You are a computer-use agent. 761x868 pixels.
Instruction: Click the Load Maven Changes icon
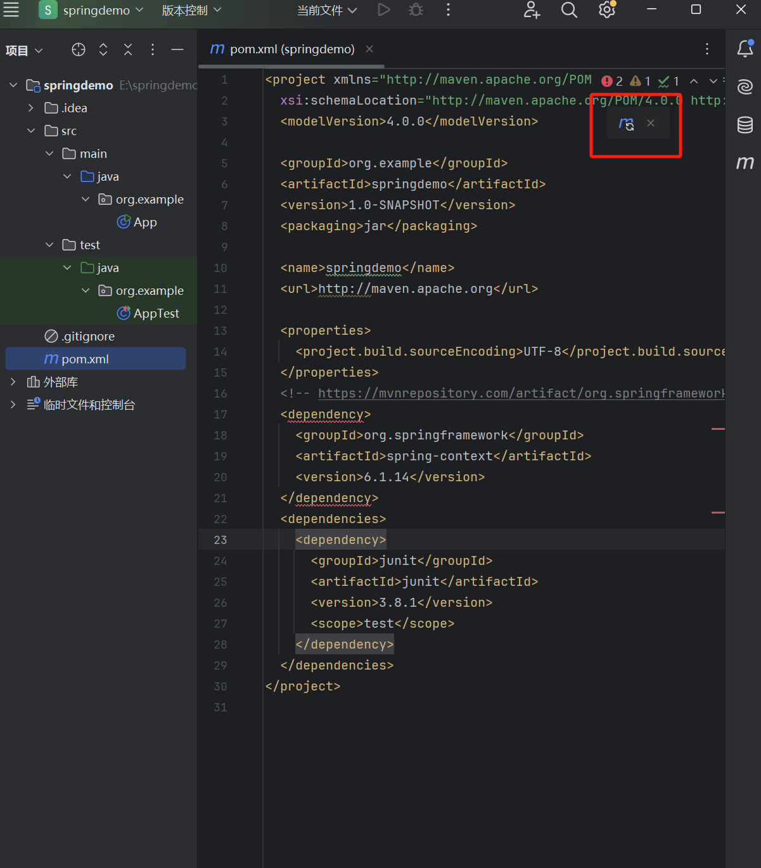(626, 124)
